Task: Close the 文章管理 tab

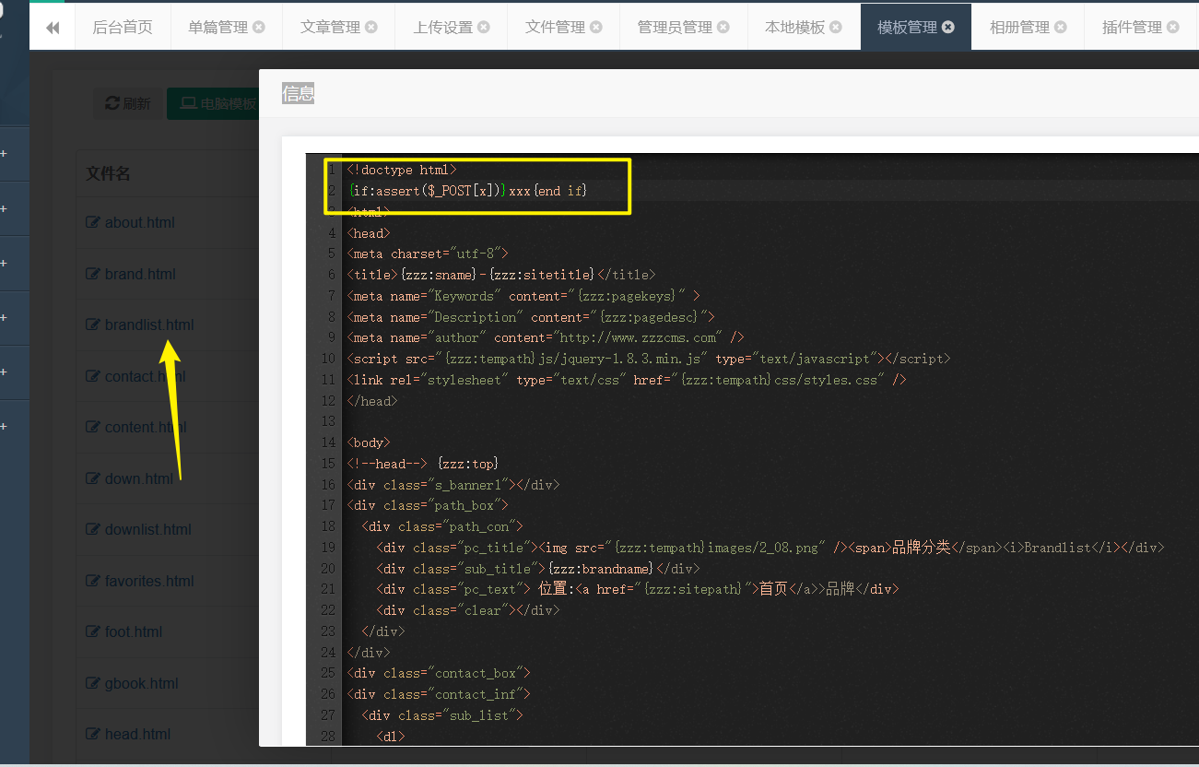Action: (371, 27)
